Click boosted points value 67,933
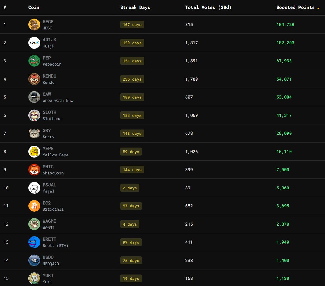Viewport: 325px width, 286px height. (x=284, y=61)
